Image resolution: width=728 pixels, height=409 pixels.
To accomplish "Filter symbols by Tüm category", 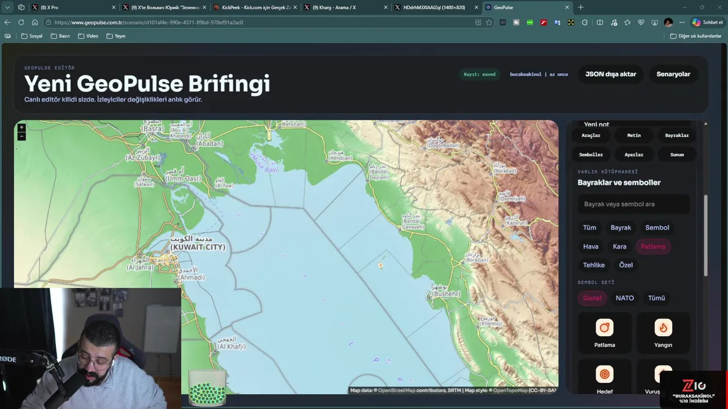I will point(590,228).
